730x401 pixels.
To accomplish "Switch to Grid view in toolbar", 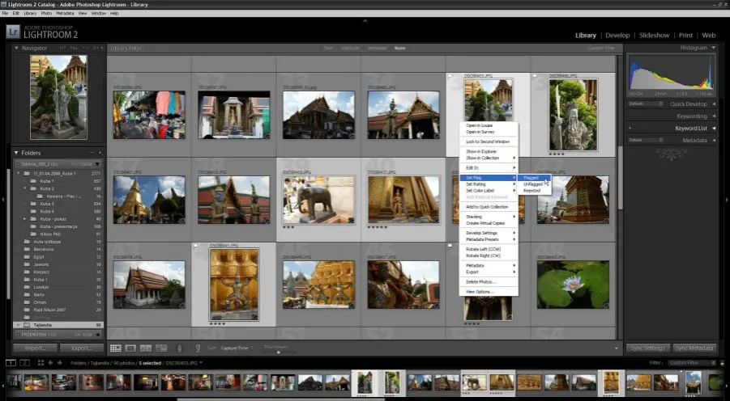I will pyautogui.click(x=115, y=348).
